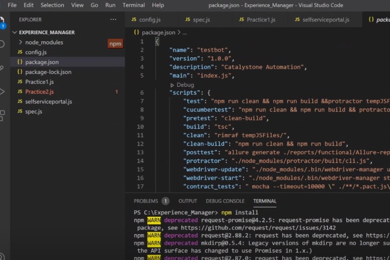The image size is (390, 260).
Task: Click the github.com request issues URL in terminal
Action: (x=258, y=227)
